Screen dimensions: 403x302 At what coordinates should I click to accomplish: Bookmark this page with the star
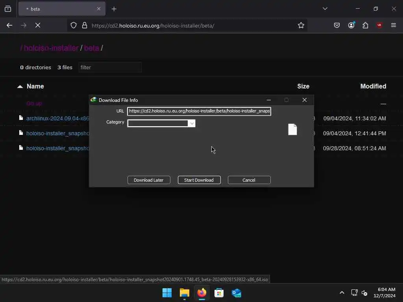click(x=301, y=25)
